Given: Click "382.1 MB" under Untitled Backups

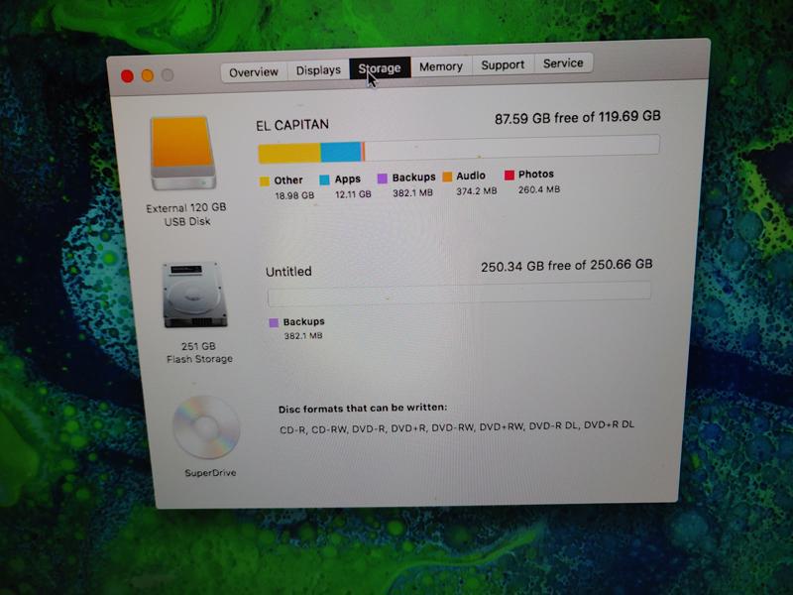Looking at the screenshot, I should click(303, 335).
